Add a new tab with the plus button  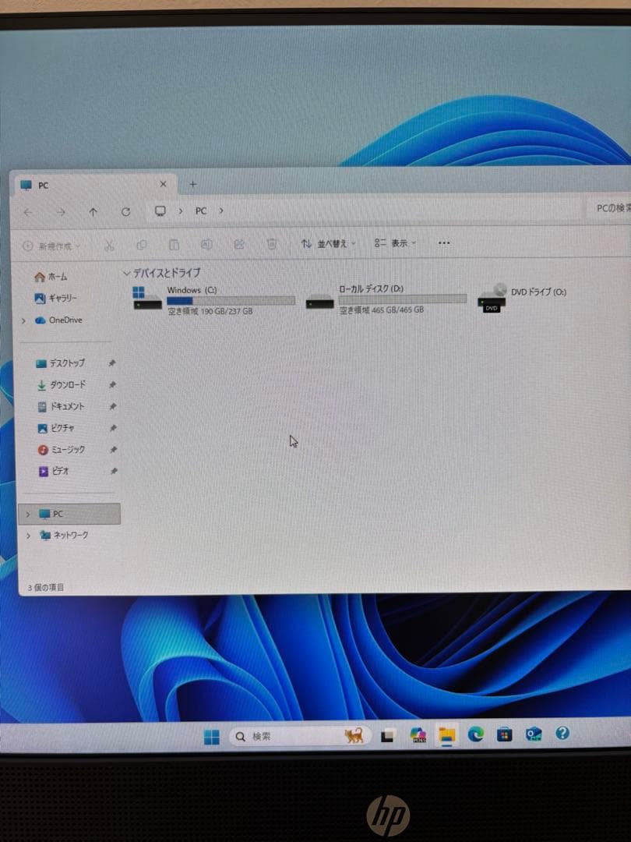pyautogui.click(x=192, y=184)
